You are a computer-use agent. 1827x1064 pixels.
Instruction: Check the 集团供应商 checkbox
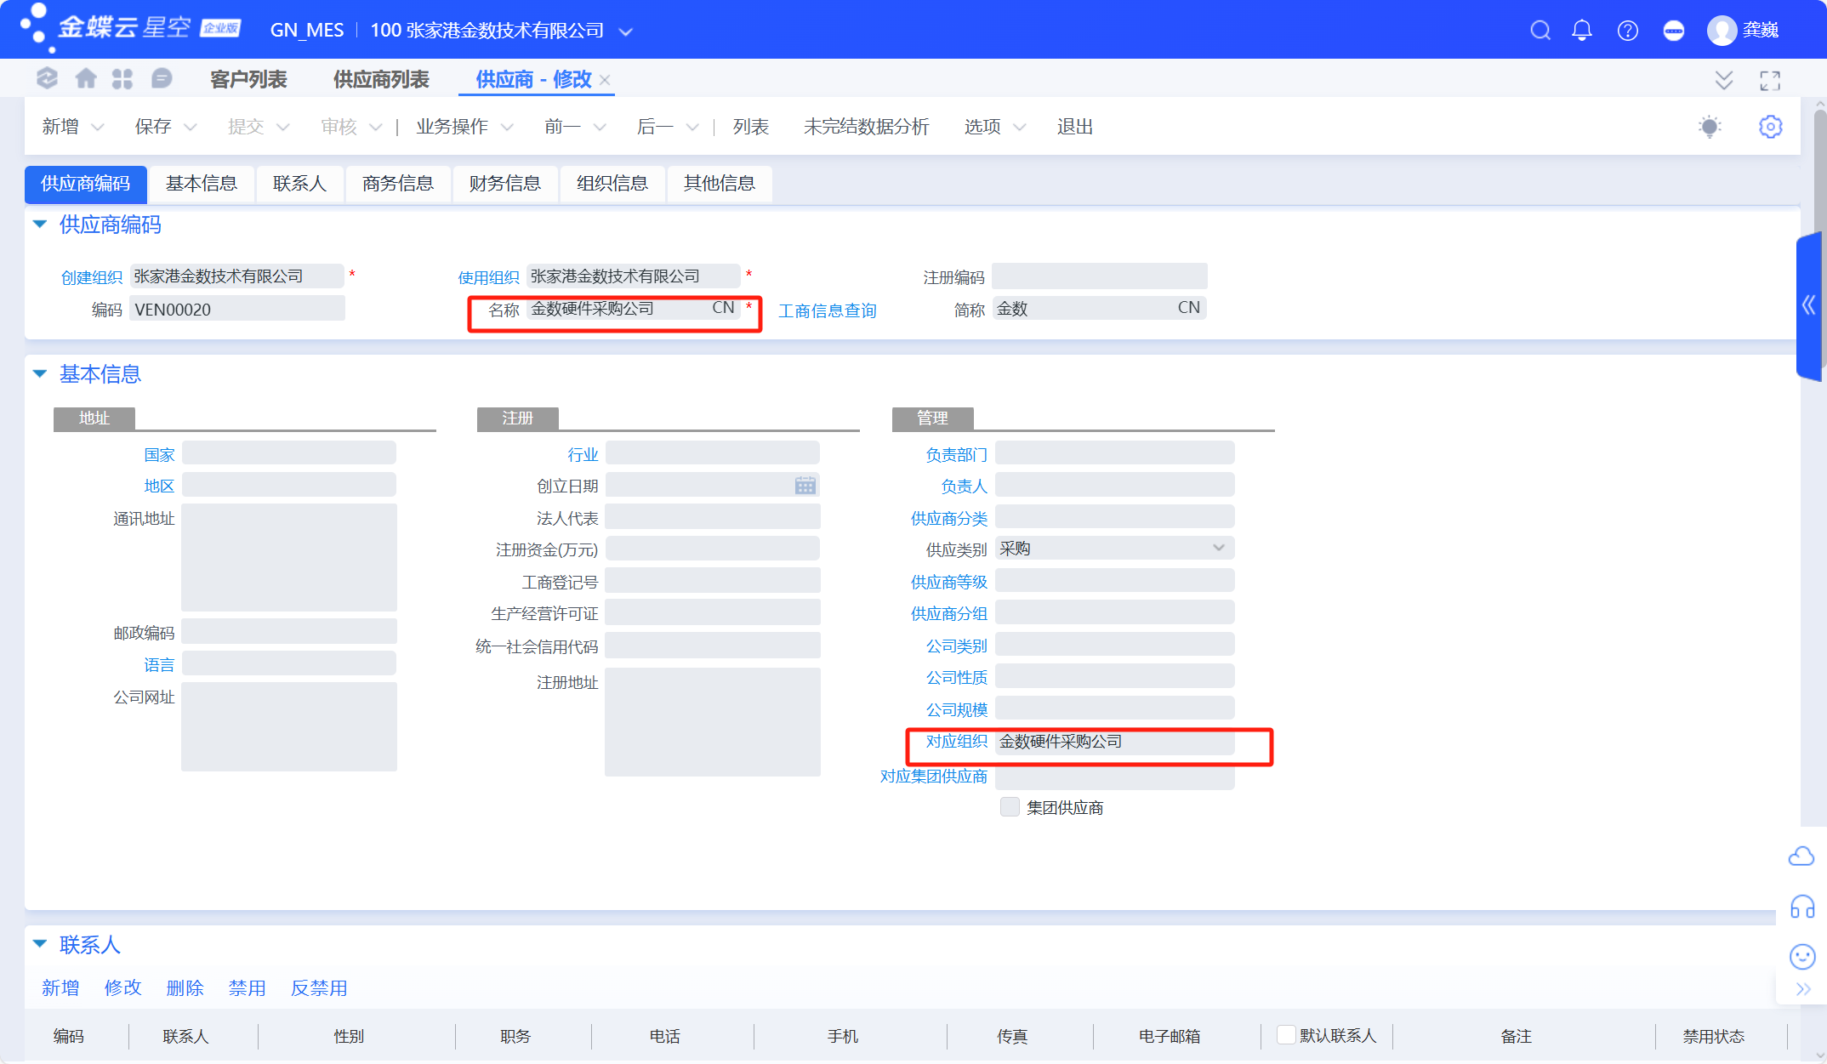click(x=1010, y=807)
